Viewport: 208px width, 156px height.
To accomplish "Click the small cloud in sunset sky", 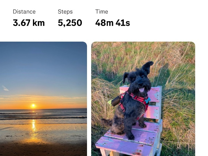I will (5, 88).
